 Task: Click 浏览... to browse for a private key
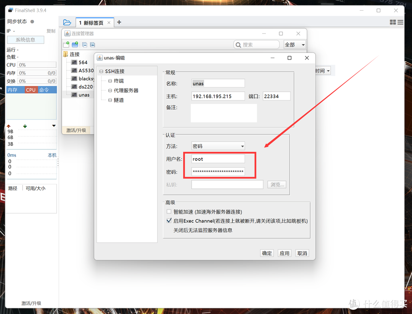tap(277, 184)
